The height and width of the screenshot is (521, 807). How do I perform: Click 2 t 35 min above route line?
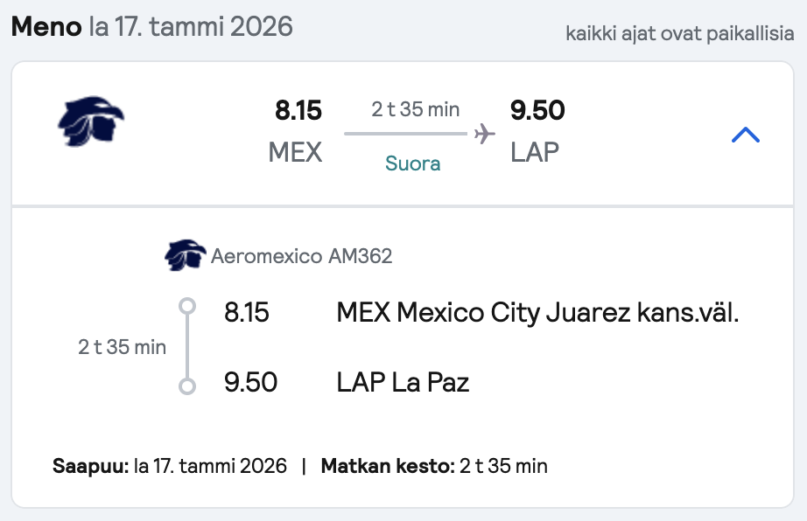tap(416, 109)
